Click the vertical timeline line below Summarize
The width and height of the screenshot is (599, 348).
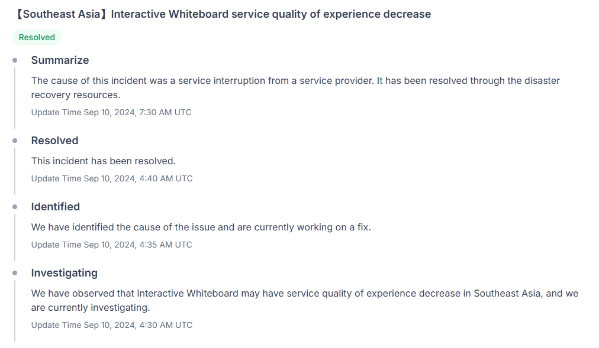(15, 98)
